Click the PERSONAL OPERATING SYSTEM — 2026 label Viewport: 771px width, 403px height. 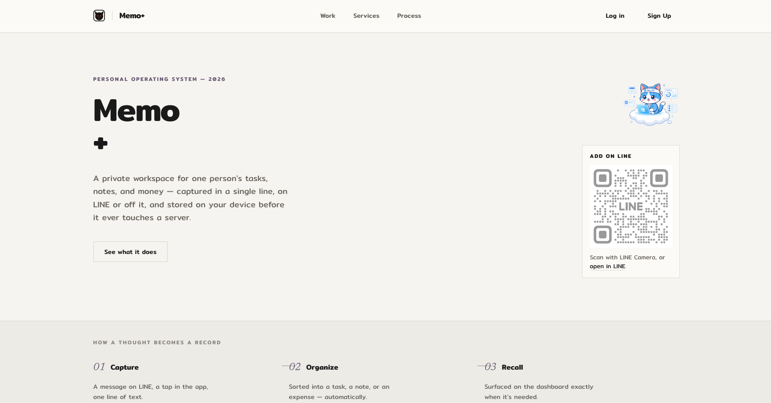[159, 79]
